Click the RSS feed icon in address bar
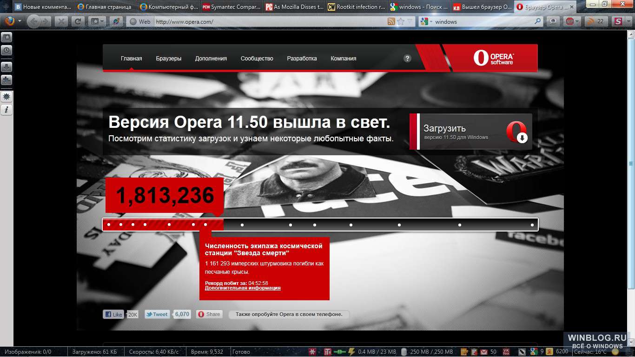 [391, 21]
